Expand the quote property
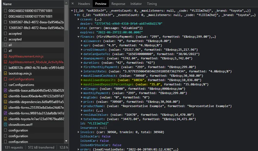Screen dimensions: 258x151 82,110
